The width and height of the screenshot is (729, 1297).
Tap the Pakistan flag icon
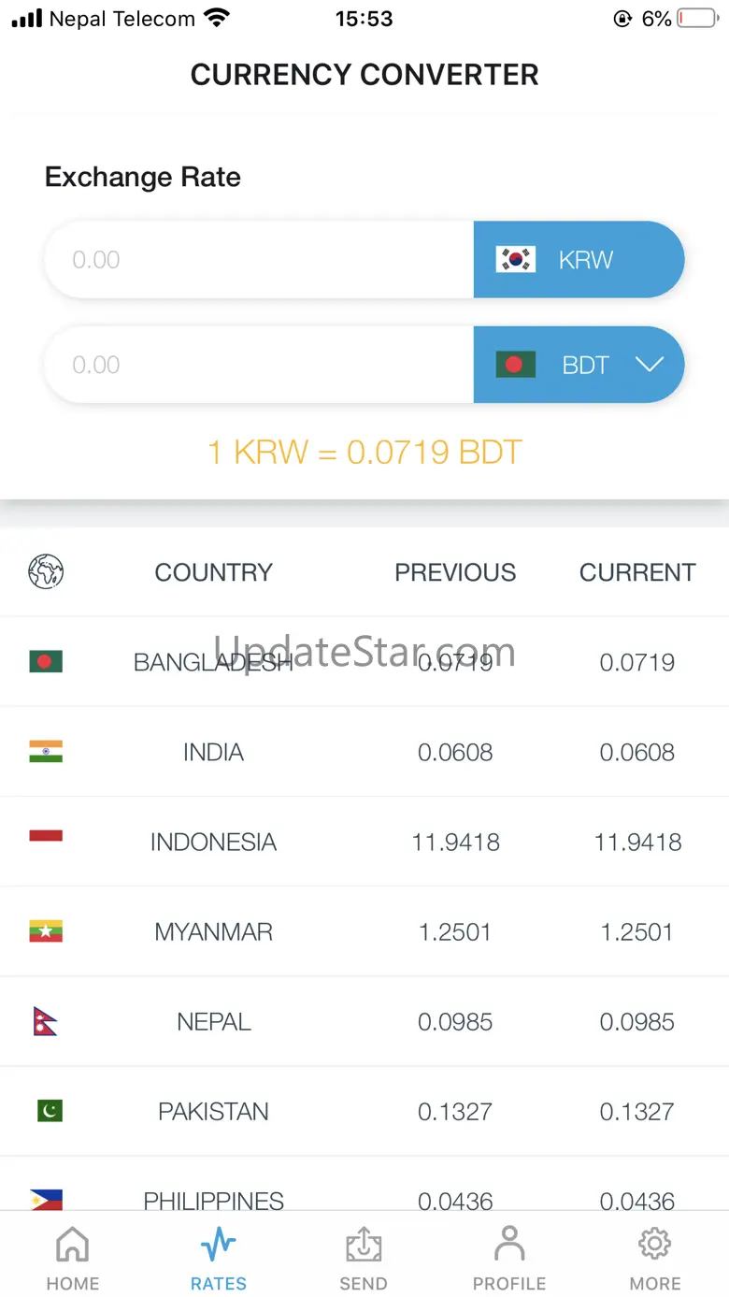coord(50,1111)
